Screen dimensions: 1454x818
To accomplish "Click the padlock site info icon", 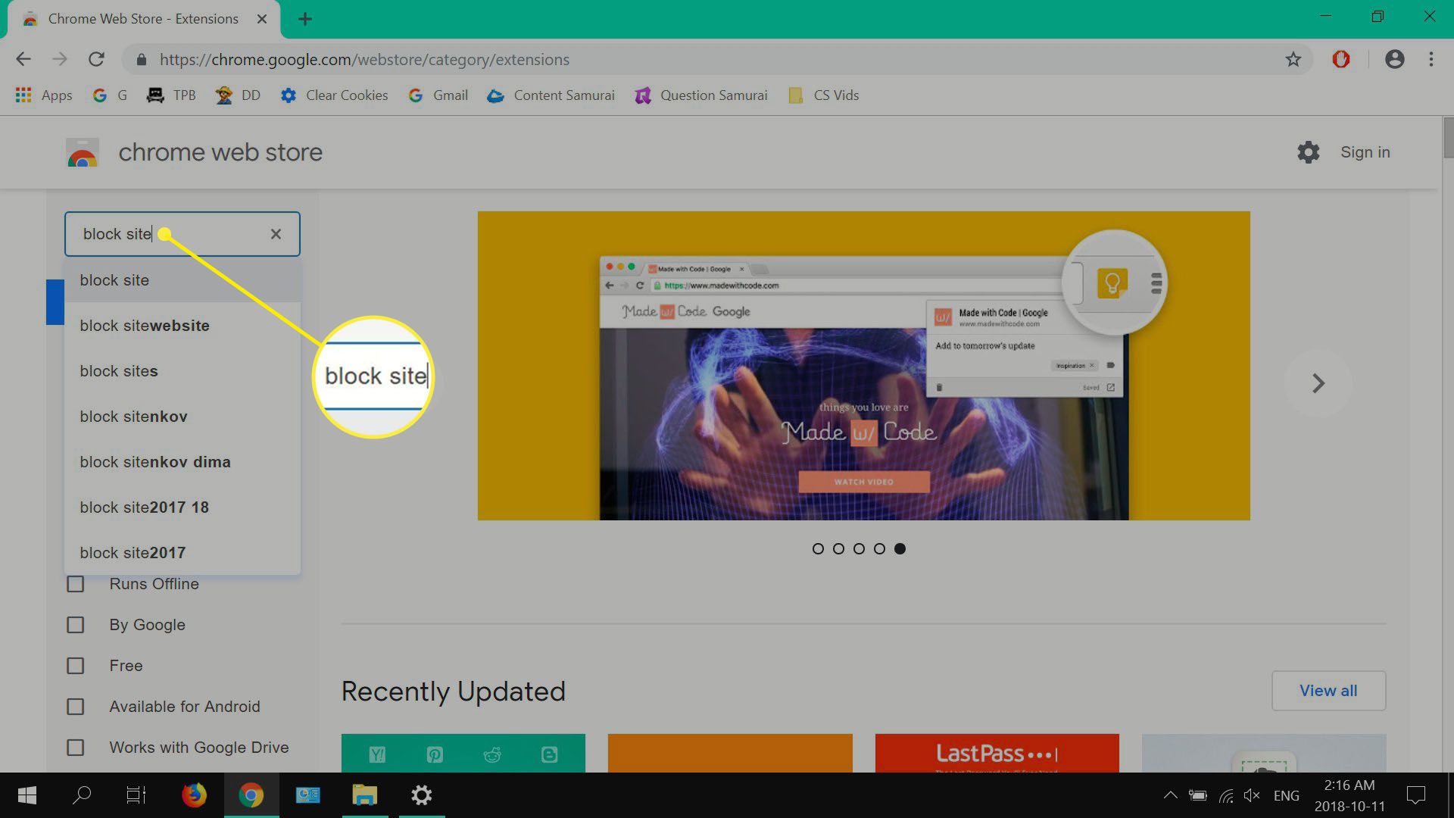I will click(x=141, y=59).
